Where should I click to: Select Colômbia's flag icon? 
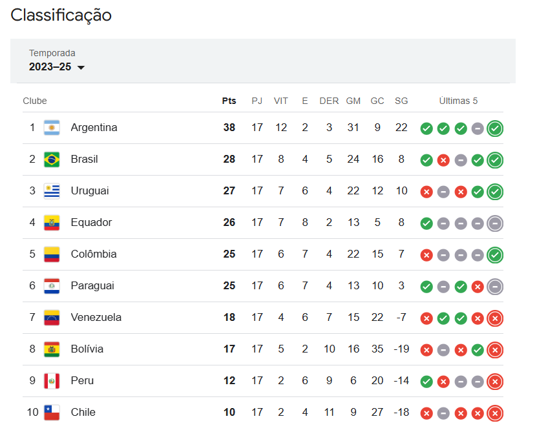pyautogui.click(x=52, y=254)
